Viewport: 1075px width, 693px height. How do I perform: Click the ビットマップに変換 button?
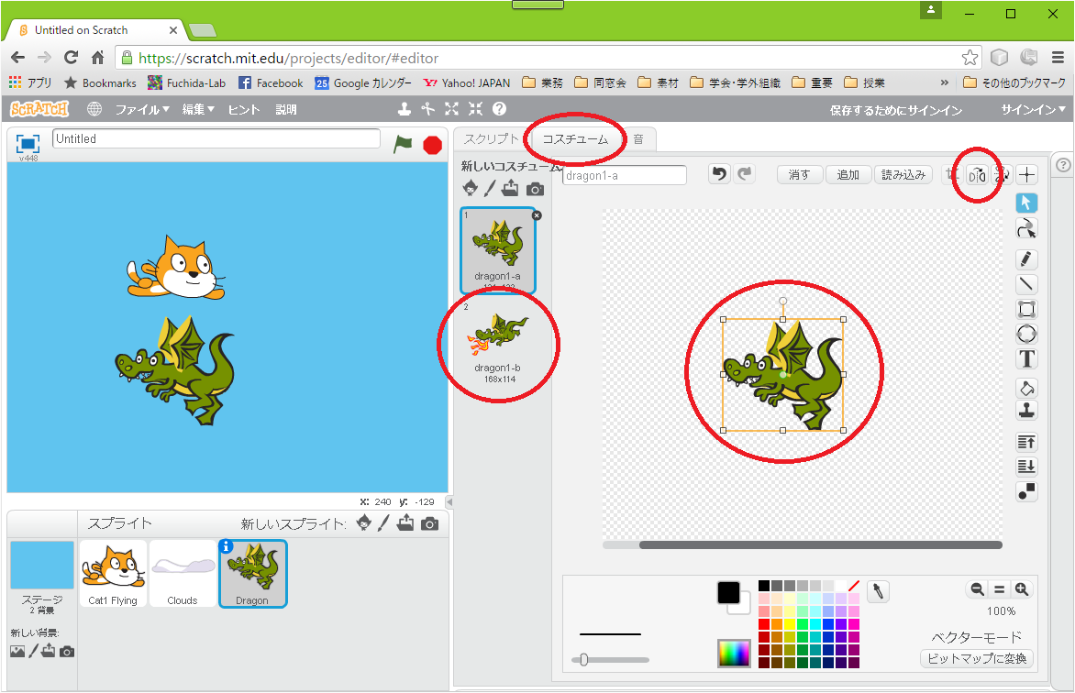point(976,658)
